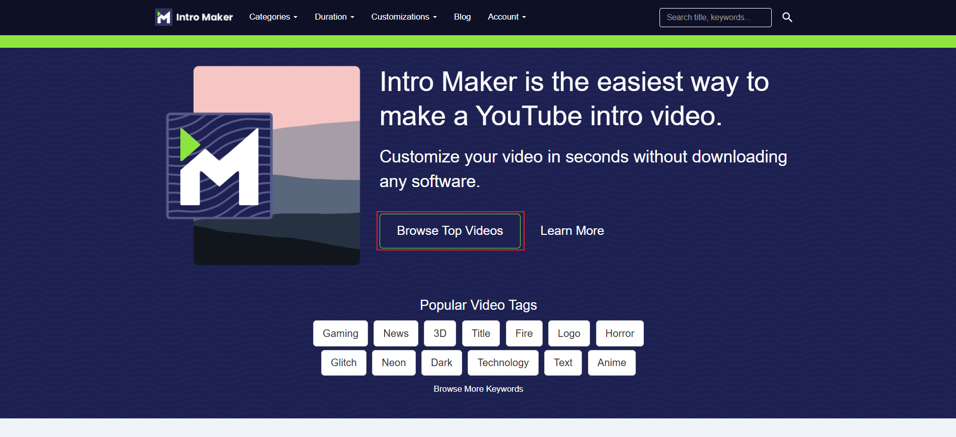Focus the search title, keywords field
This screenshot has height=437, width=956.
(715, 18)
